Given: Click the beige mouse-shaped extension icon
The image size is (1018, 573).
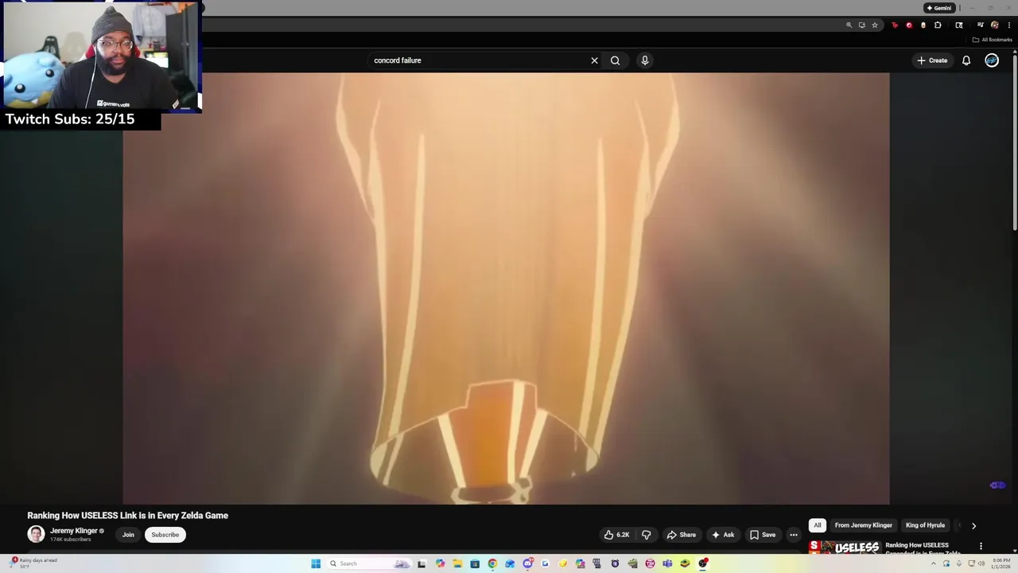Looking at the screenshot, I should (x=923, y=25).
